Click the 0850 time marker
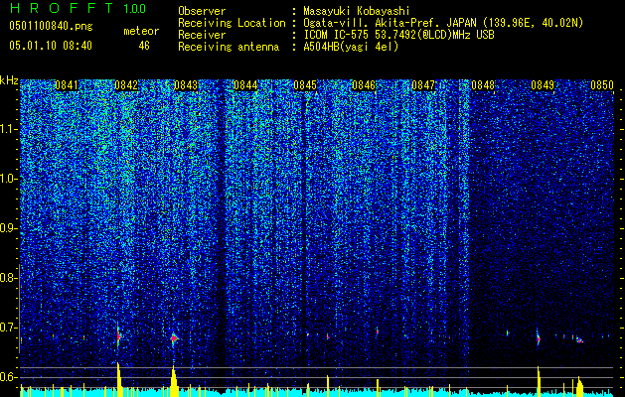Screen dimensions: 625x397 coord(602,85)
